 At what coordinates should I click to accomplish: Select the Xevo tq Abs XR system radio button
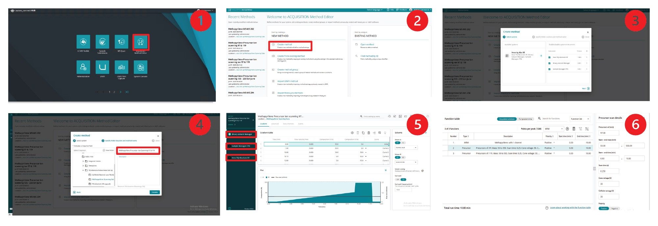click(541, 56)
